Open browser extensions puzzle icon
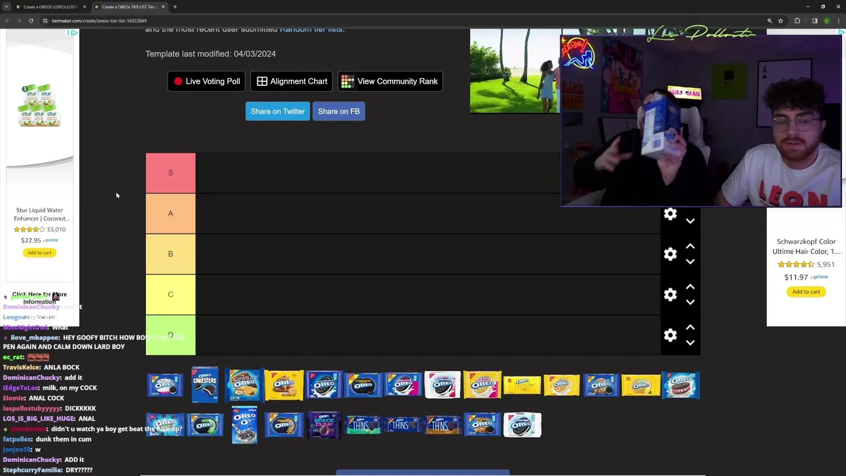 click(x=797, y=20)
